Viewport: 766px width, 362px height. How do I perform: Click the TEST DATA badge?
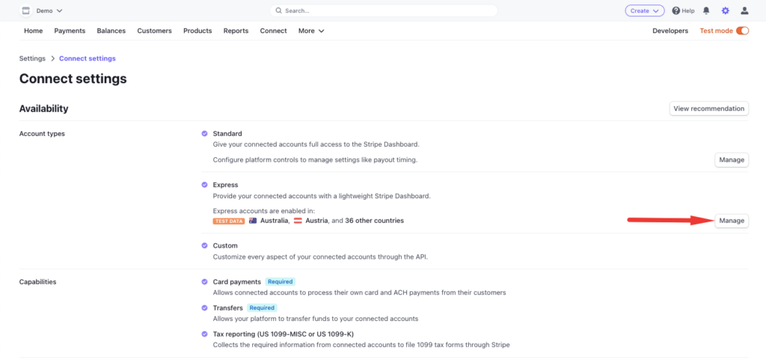(229, 221)
